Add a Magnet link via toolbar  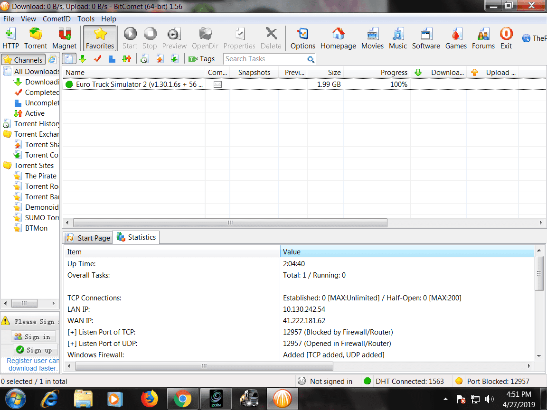click(64, 38)
